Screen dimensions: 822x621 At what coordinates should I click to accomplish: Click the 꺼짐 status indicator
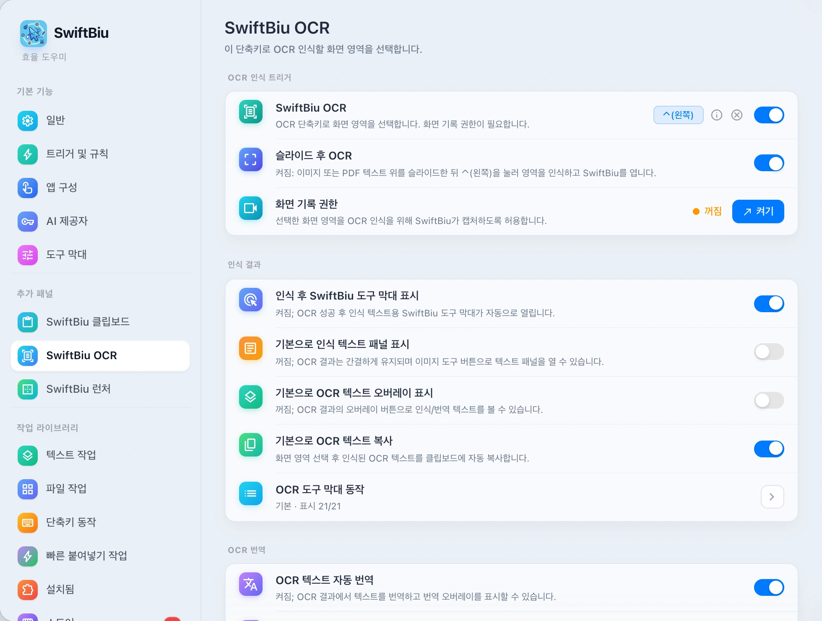coord(708,211)
